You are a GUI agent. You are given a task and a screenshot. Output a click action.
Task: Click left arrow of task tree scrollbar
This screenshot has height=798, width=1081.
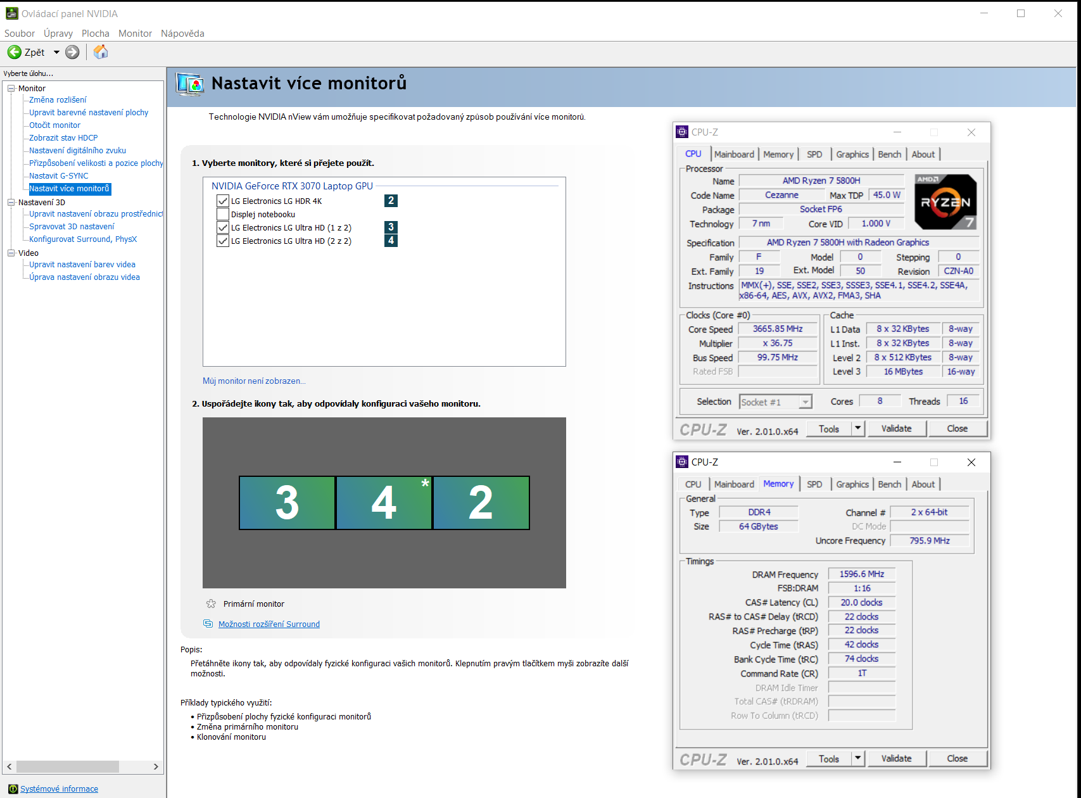[9, 766]
